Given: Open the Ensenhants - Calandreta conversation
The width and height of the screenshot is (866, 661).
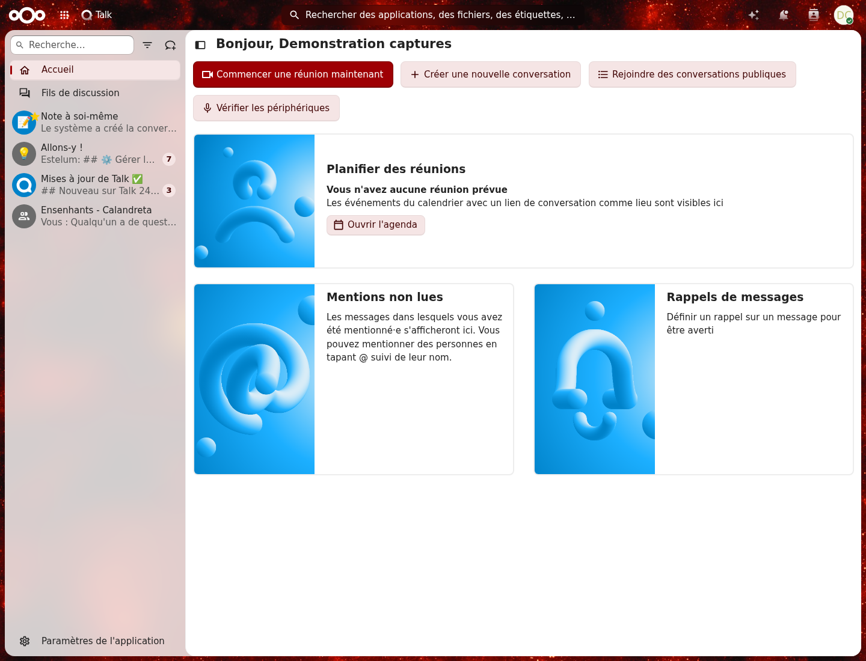Looking at the screenshot, I should coord(95,216).
